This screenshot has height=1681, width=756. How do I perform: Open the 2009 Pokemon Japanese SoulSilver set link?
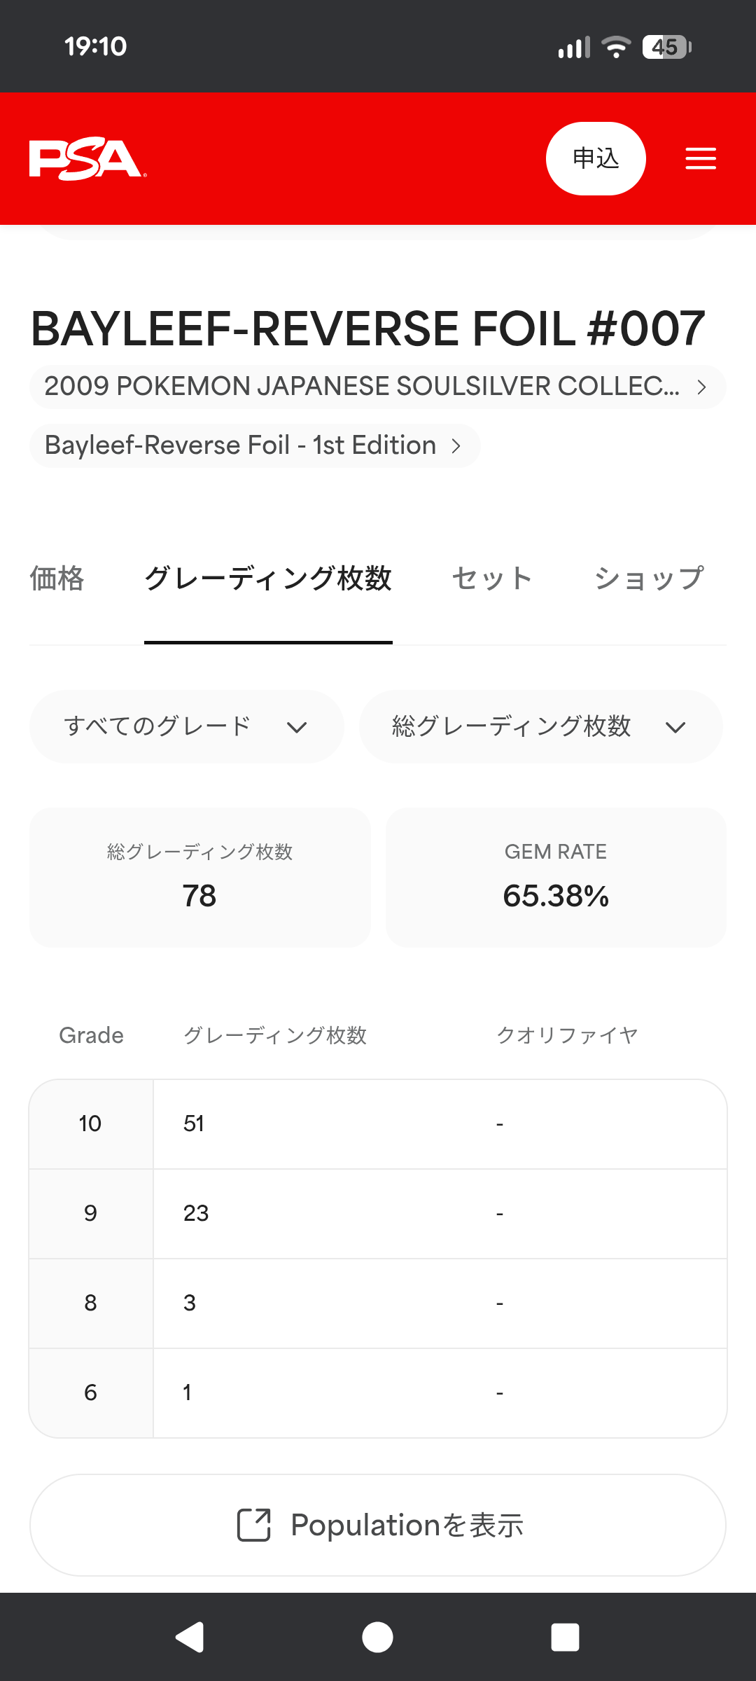377,387
